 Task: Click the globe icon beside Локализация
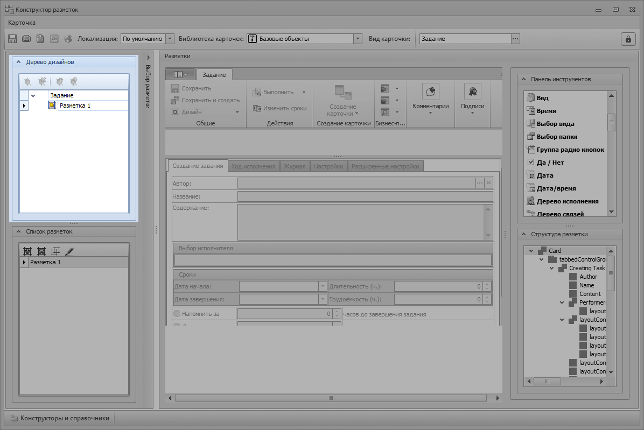[68, 39]
